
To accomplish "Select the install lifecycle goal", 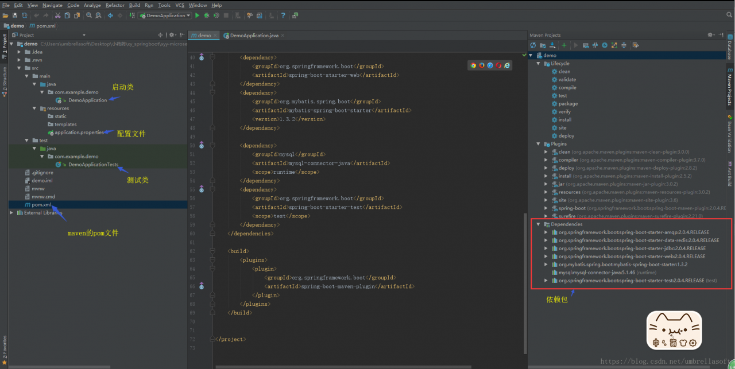I will pos(564,120).
